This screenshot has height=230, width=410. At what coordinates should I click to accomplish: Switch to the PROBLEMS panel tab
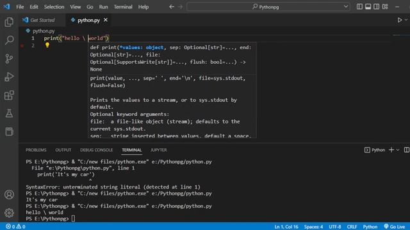[x=36, y=150]
